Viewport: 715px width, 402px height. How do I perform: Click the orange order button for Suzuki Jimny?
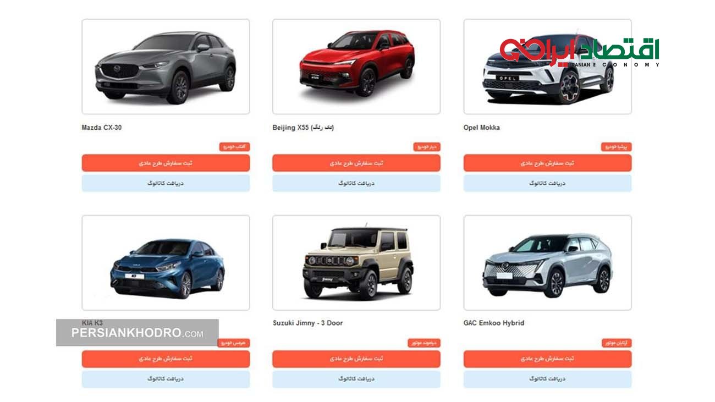[x=356, y=359]
